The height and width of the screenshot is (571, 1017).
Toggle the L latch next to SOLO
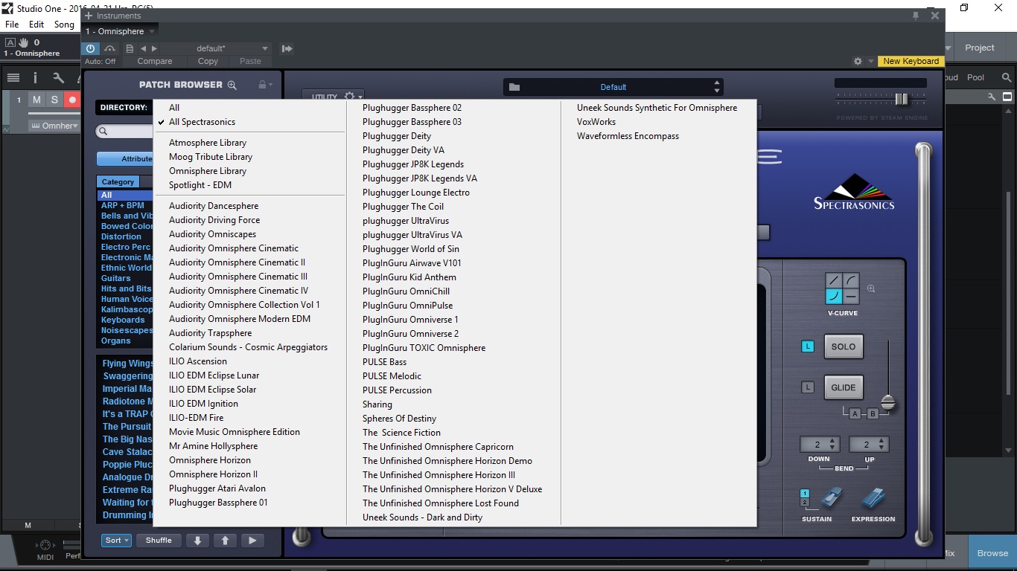[808, 346]
